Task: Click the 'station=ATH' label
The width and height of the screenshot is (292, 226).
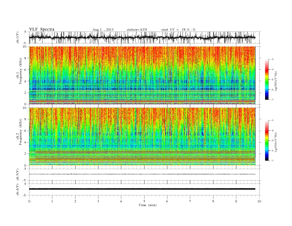Action: 137,30
